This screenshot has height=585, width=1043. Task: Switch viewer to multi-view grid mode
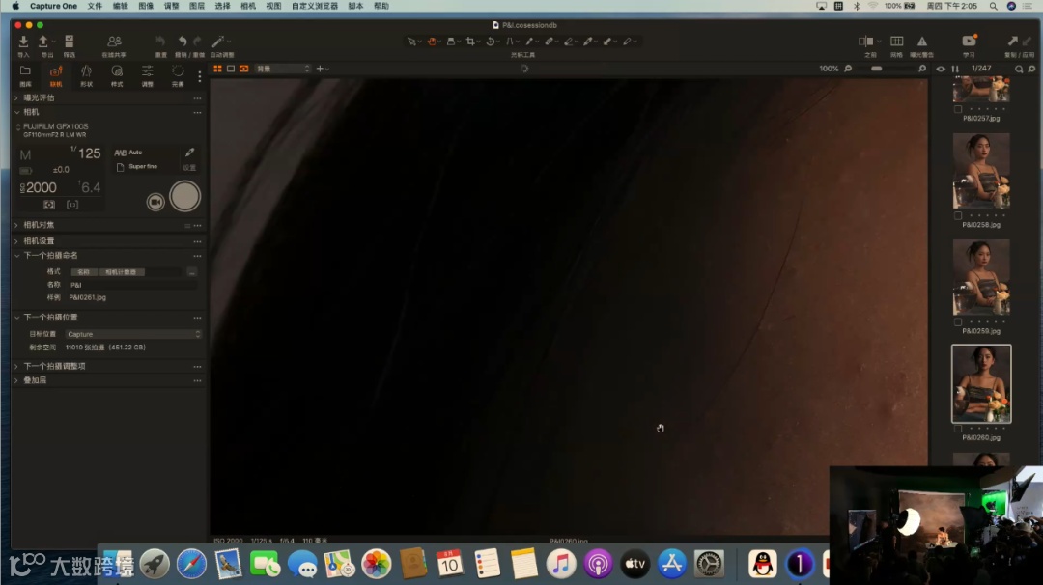pos(217,69)
